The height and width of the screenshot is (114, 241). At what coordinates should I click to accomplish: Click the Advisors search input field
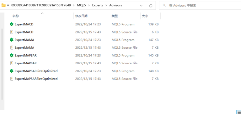click(200, 5)
